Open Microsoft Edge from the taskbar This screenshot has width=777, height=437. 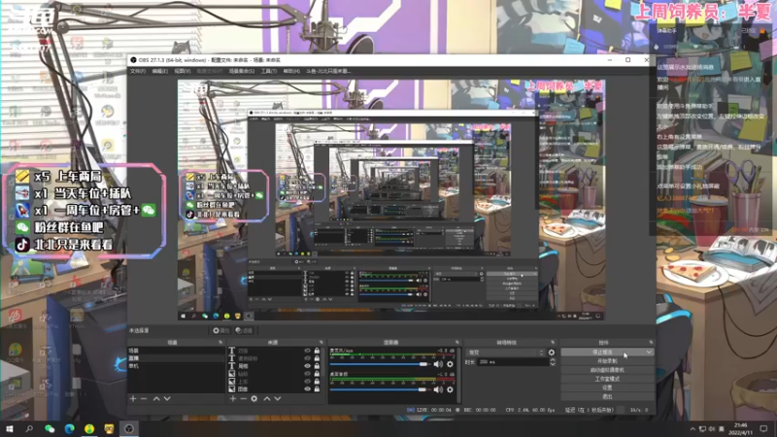pos(69,428)
